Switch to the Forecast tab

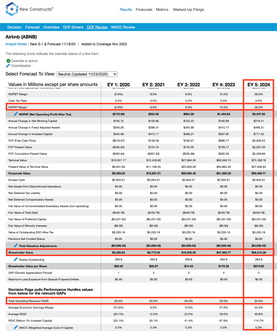32,27
